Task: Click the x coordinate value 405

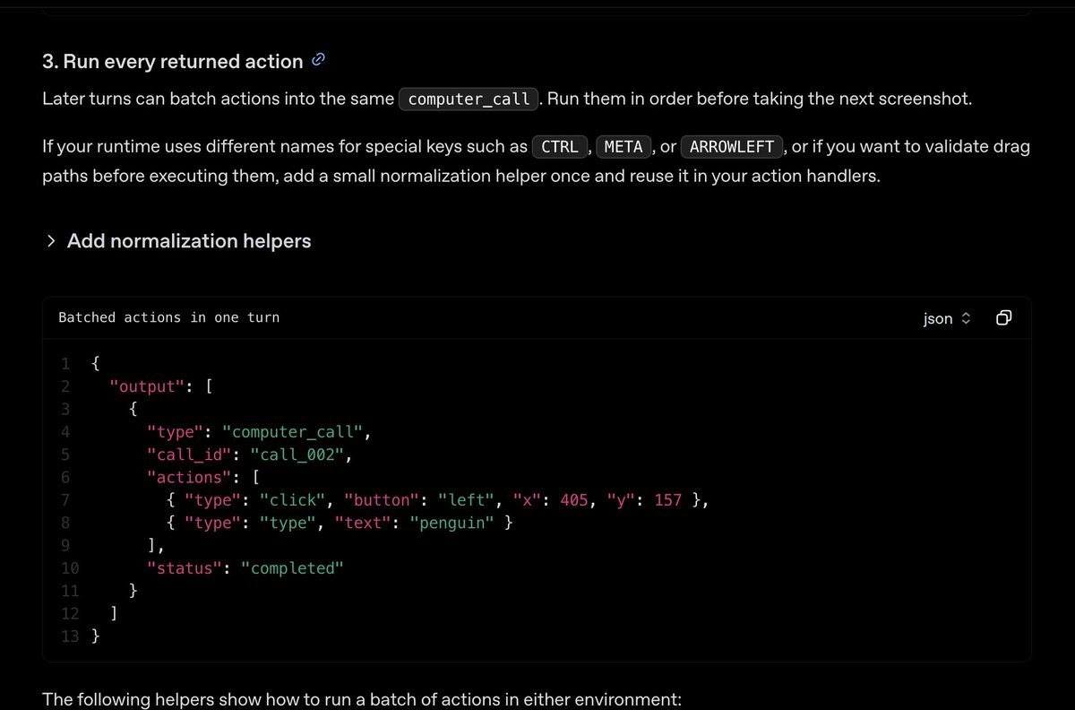Action: [x=573, y=500]
